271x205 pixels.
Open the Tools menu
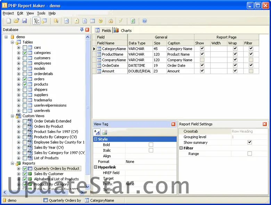tap(41, 13)
